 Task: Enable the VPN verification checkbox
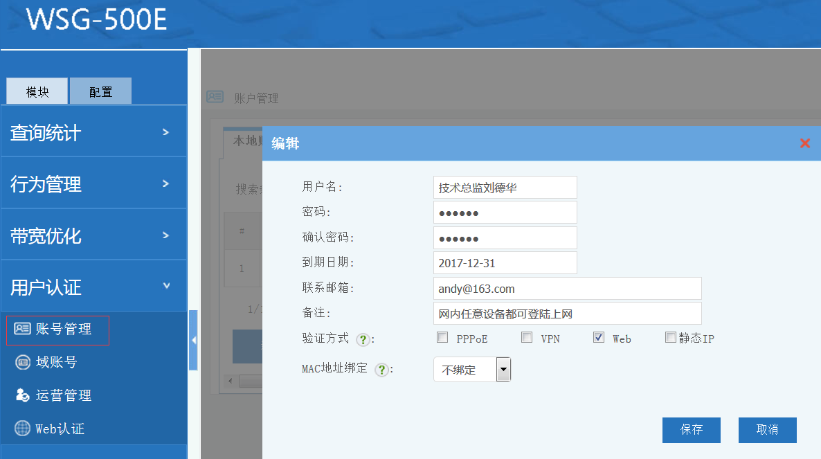(x=527, y=338)
